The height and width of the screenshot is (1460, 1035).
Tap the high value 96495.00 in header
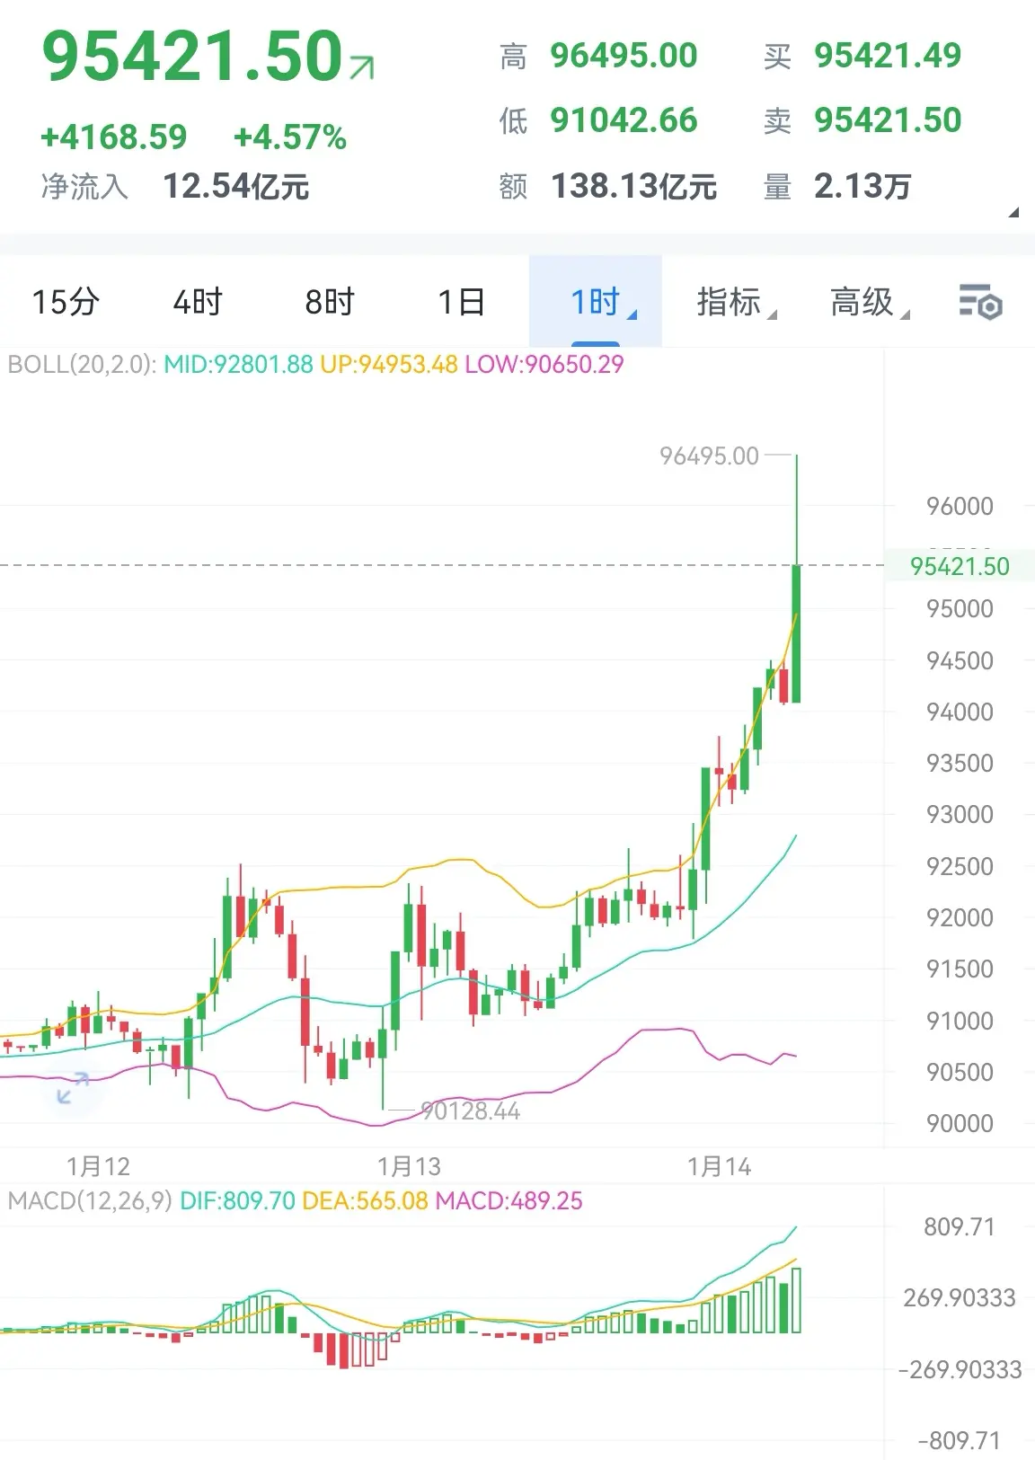624,56
